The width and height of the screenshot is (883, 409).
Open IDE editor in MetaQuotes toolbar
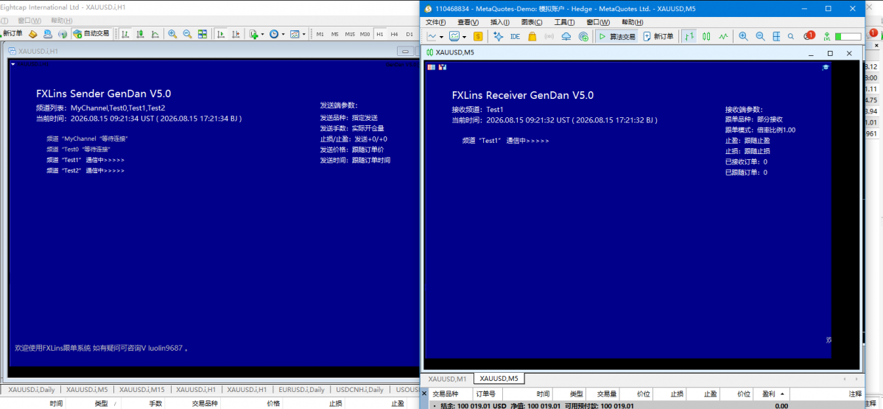point(516,36)
